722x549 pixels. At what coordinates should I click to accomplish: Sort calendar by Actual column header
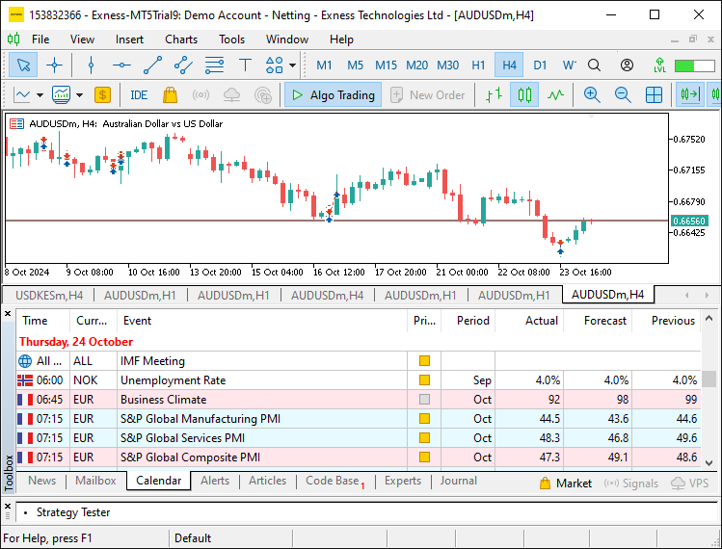coord(529,321)
